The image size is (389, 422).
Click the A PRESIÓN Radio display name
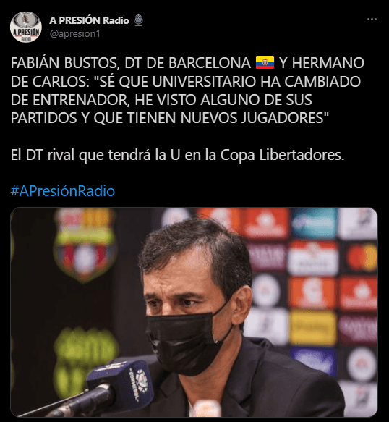(x=89, y=20)
